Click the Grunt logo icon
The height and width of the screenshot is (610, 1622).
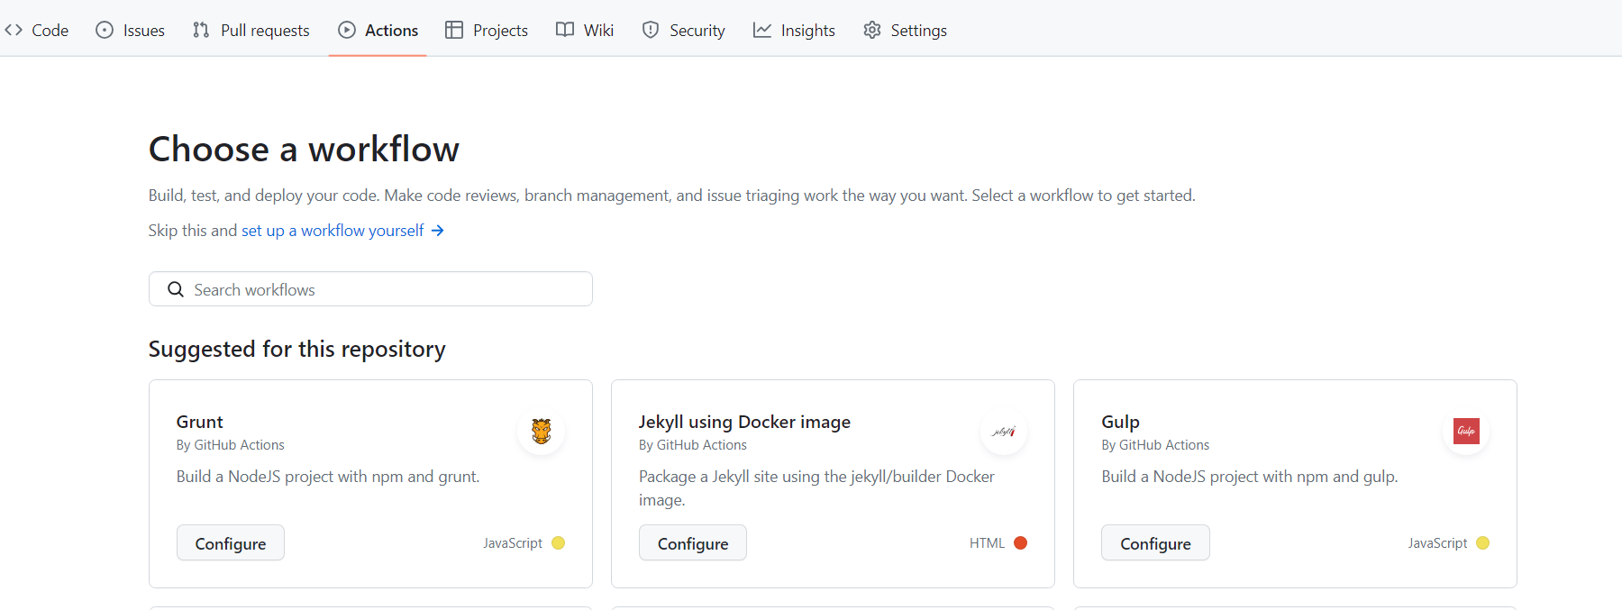pyautogui.click(x=542, y=431)
